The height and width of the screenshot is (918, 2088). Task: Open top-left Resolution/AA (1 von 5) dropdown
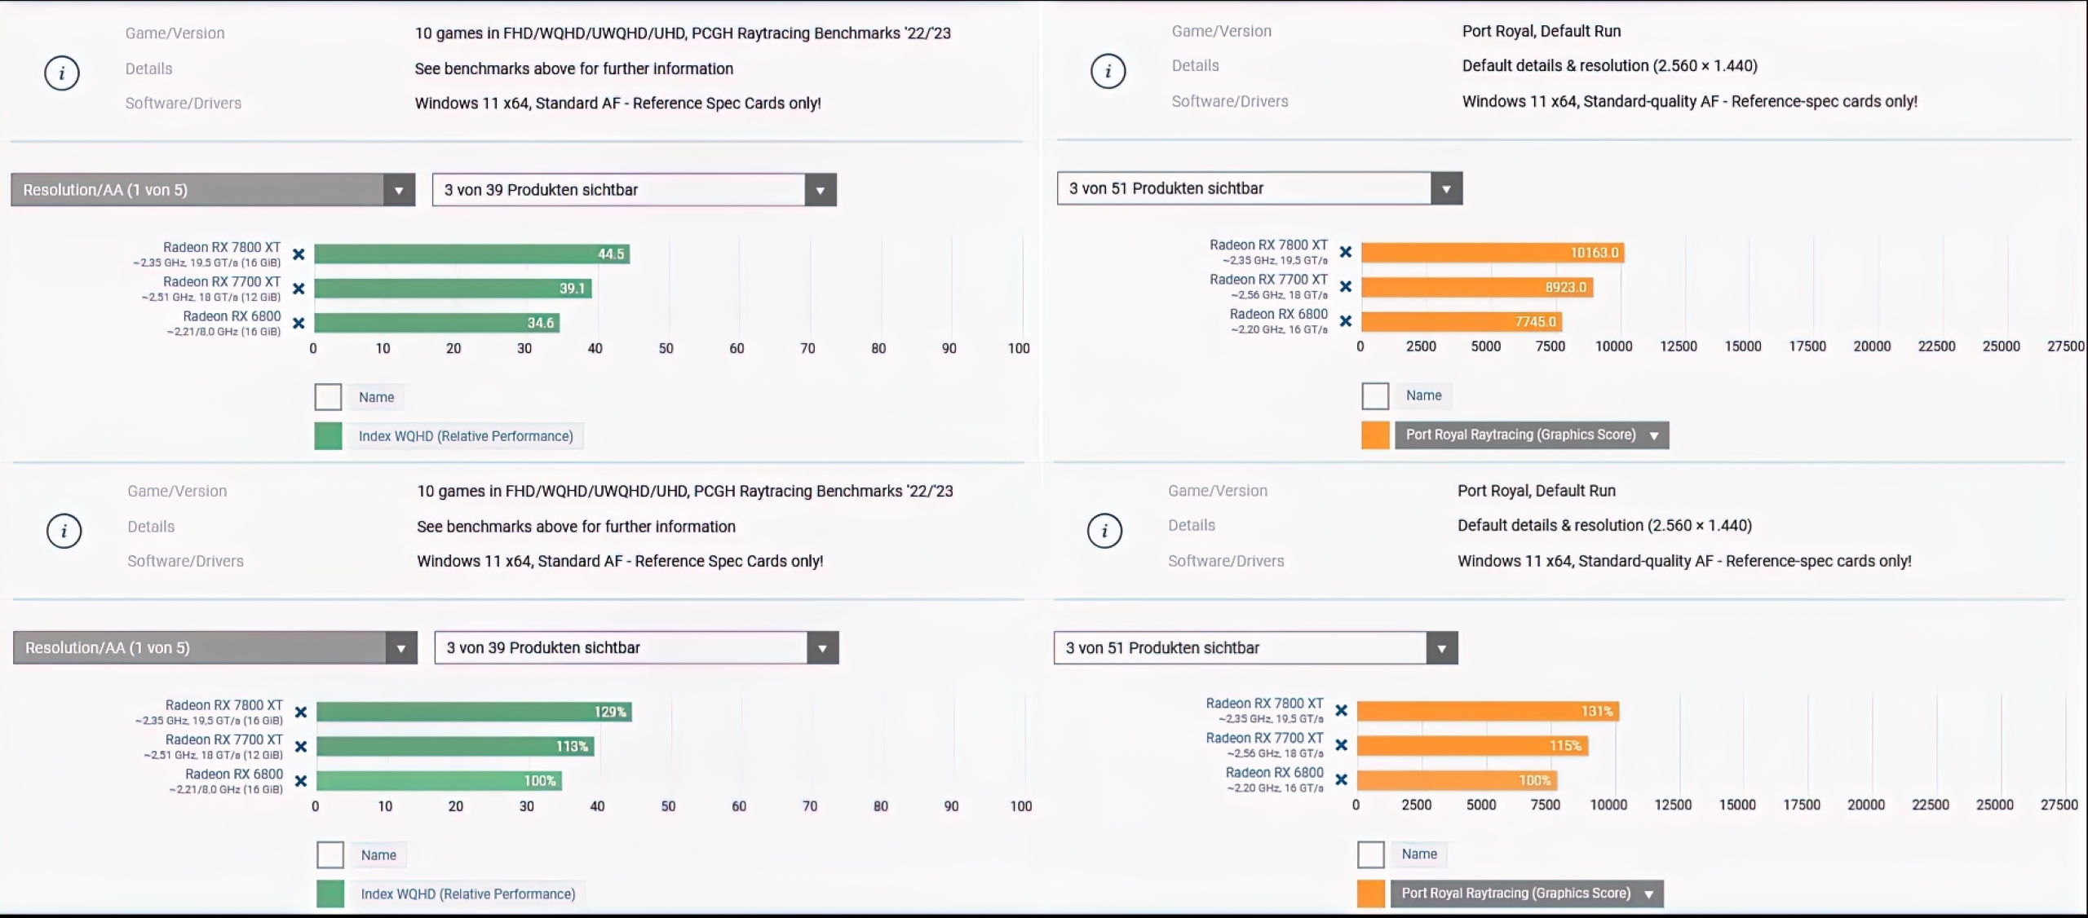click(212, 190)
